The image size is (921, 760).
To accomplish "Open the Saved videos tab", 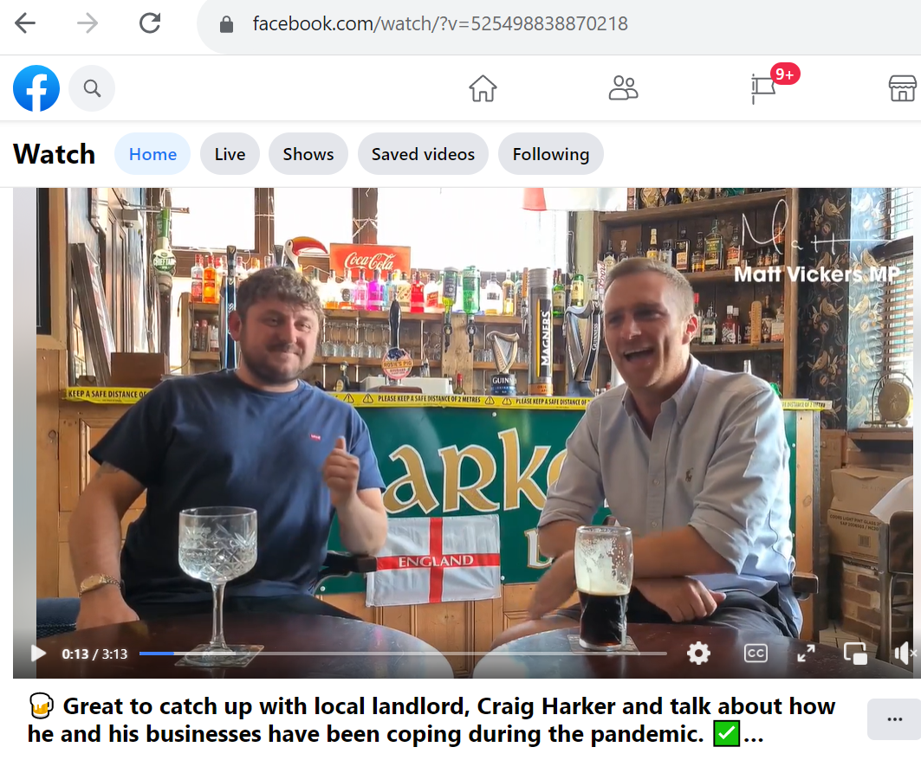I will tap(423, 154).
